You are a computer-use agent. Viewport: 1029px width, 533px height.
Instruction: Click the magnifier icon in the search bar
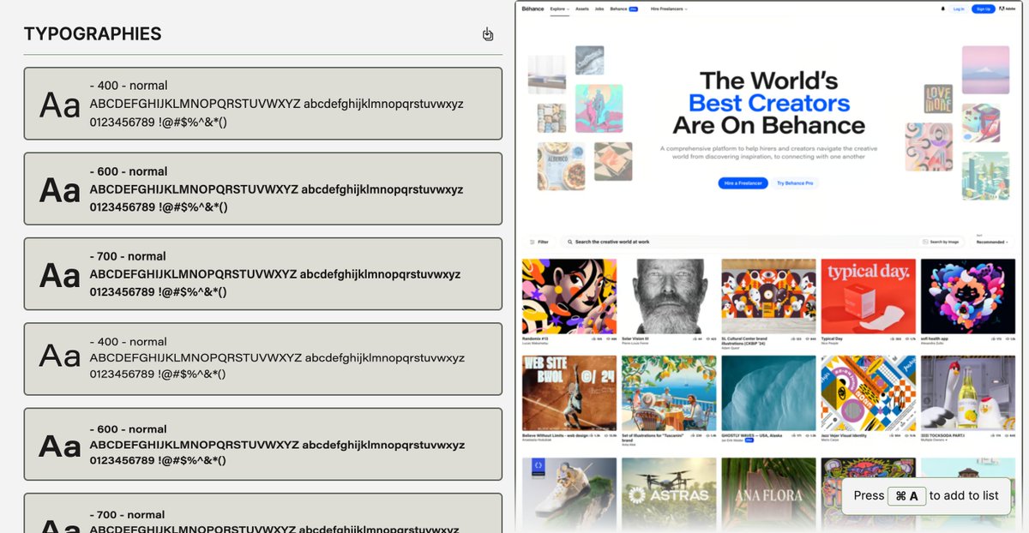pos(570,243)
